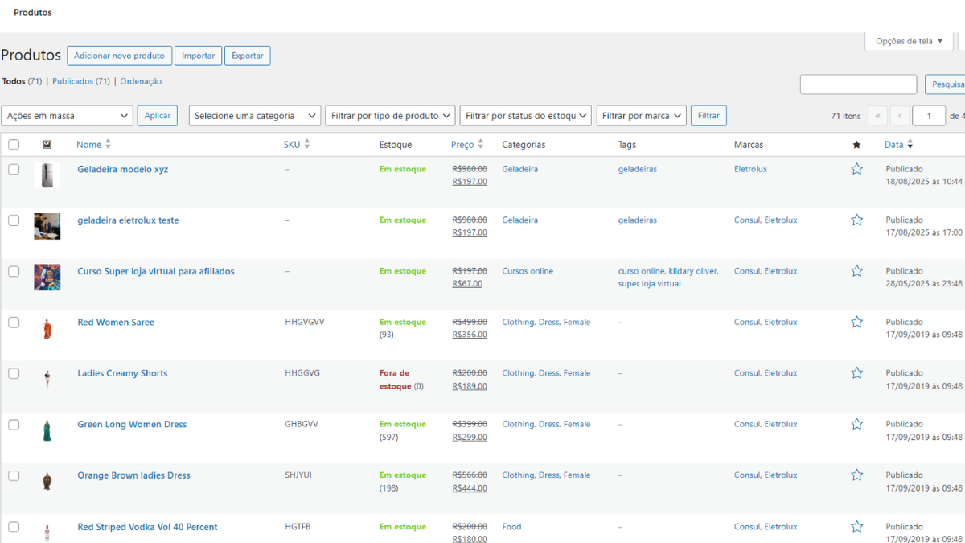The width and height of the screenshot is (965, 543).
Task: Expand the Filtrar por marca dropdown
Action: tap(641, 115)
